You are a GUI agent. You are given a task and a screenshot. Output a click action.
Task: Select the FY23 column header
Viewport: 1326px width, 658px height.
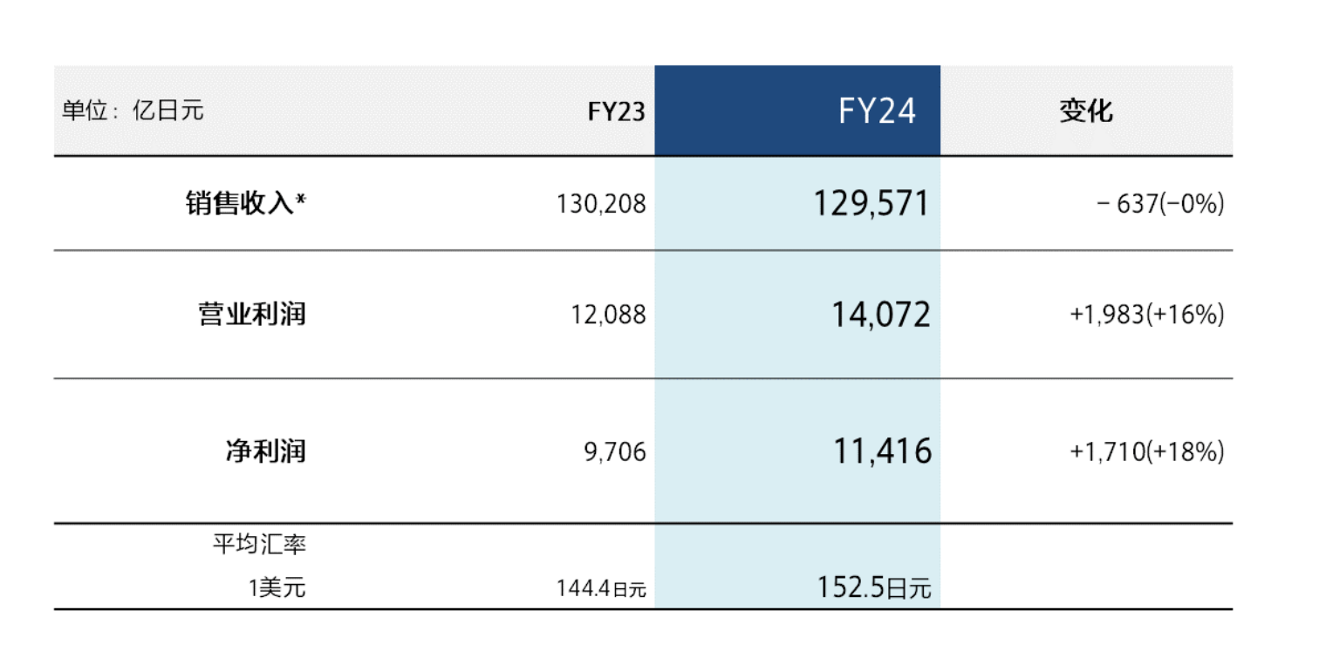click(615, 113)
